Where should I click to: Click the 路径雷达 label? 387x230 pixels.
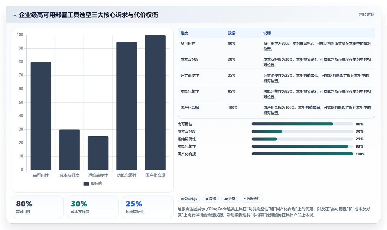pyautogui.click(x=366, y=15)
